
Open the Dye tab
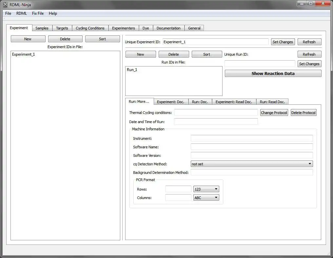(146, 28)
